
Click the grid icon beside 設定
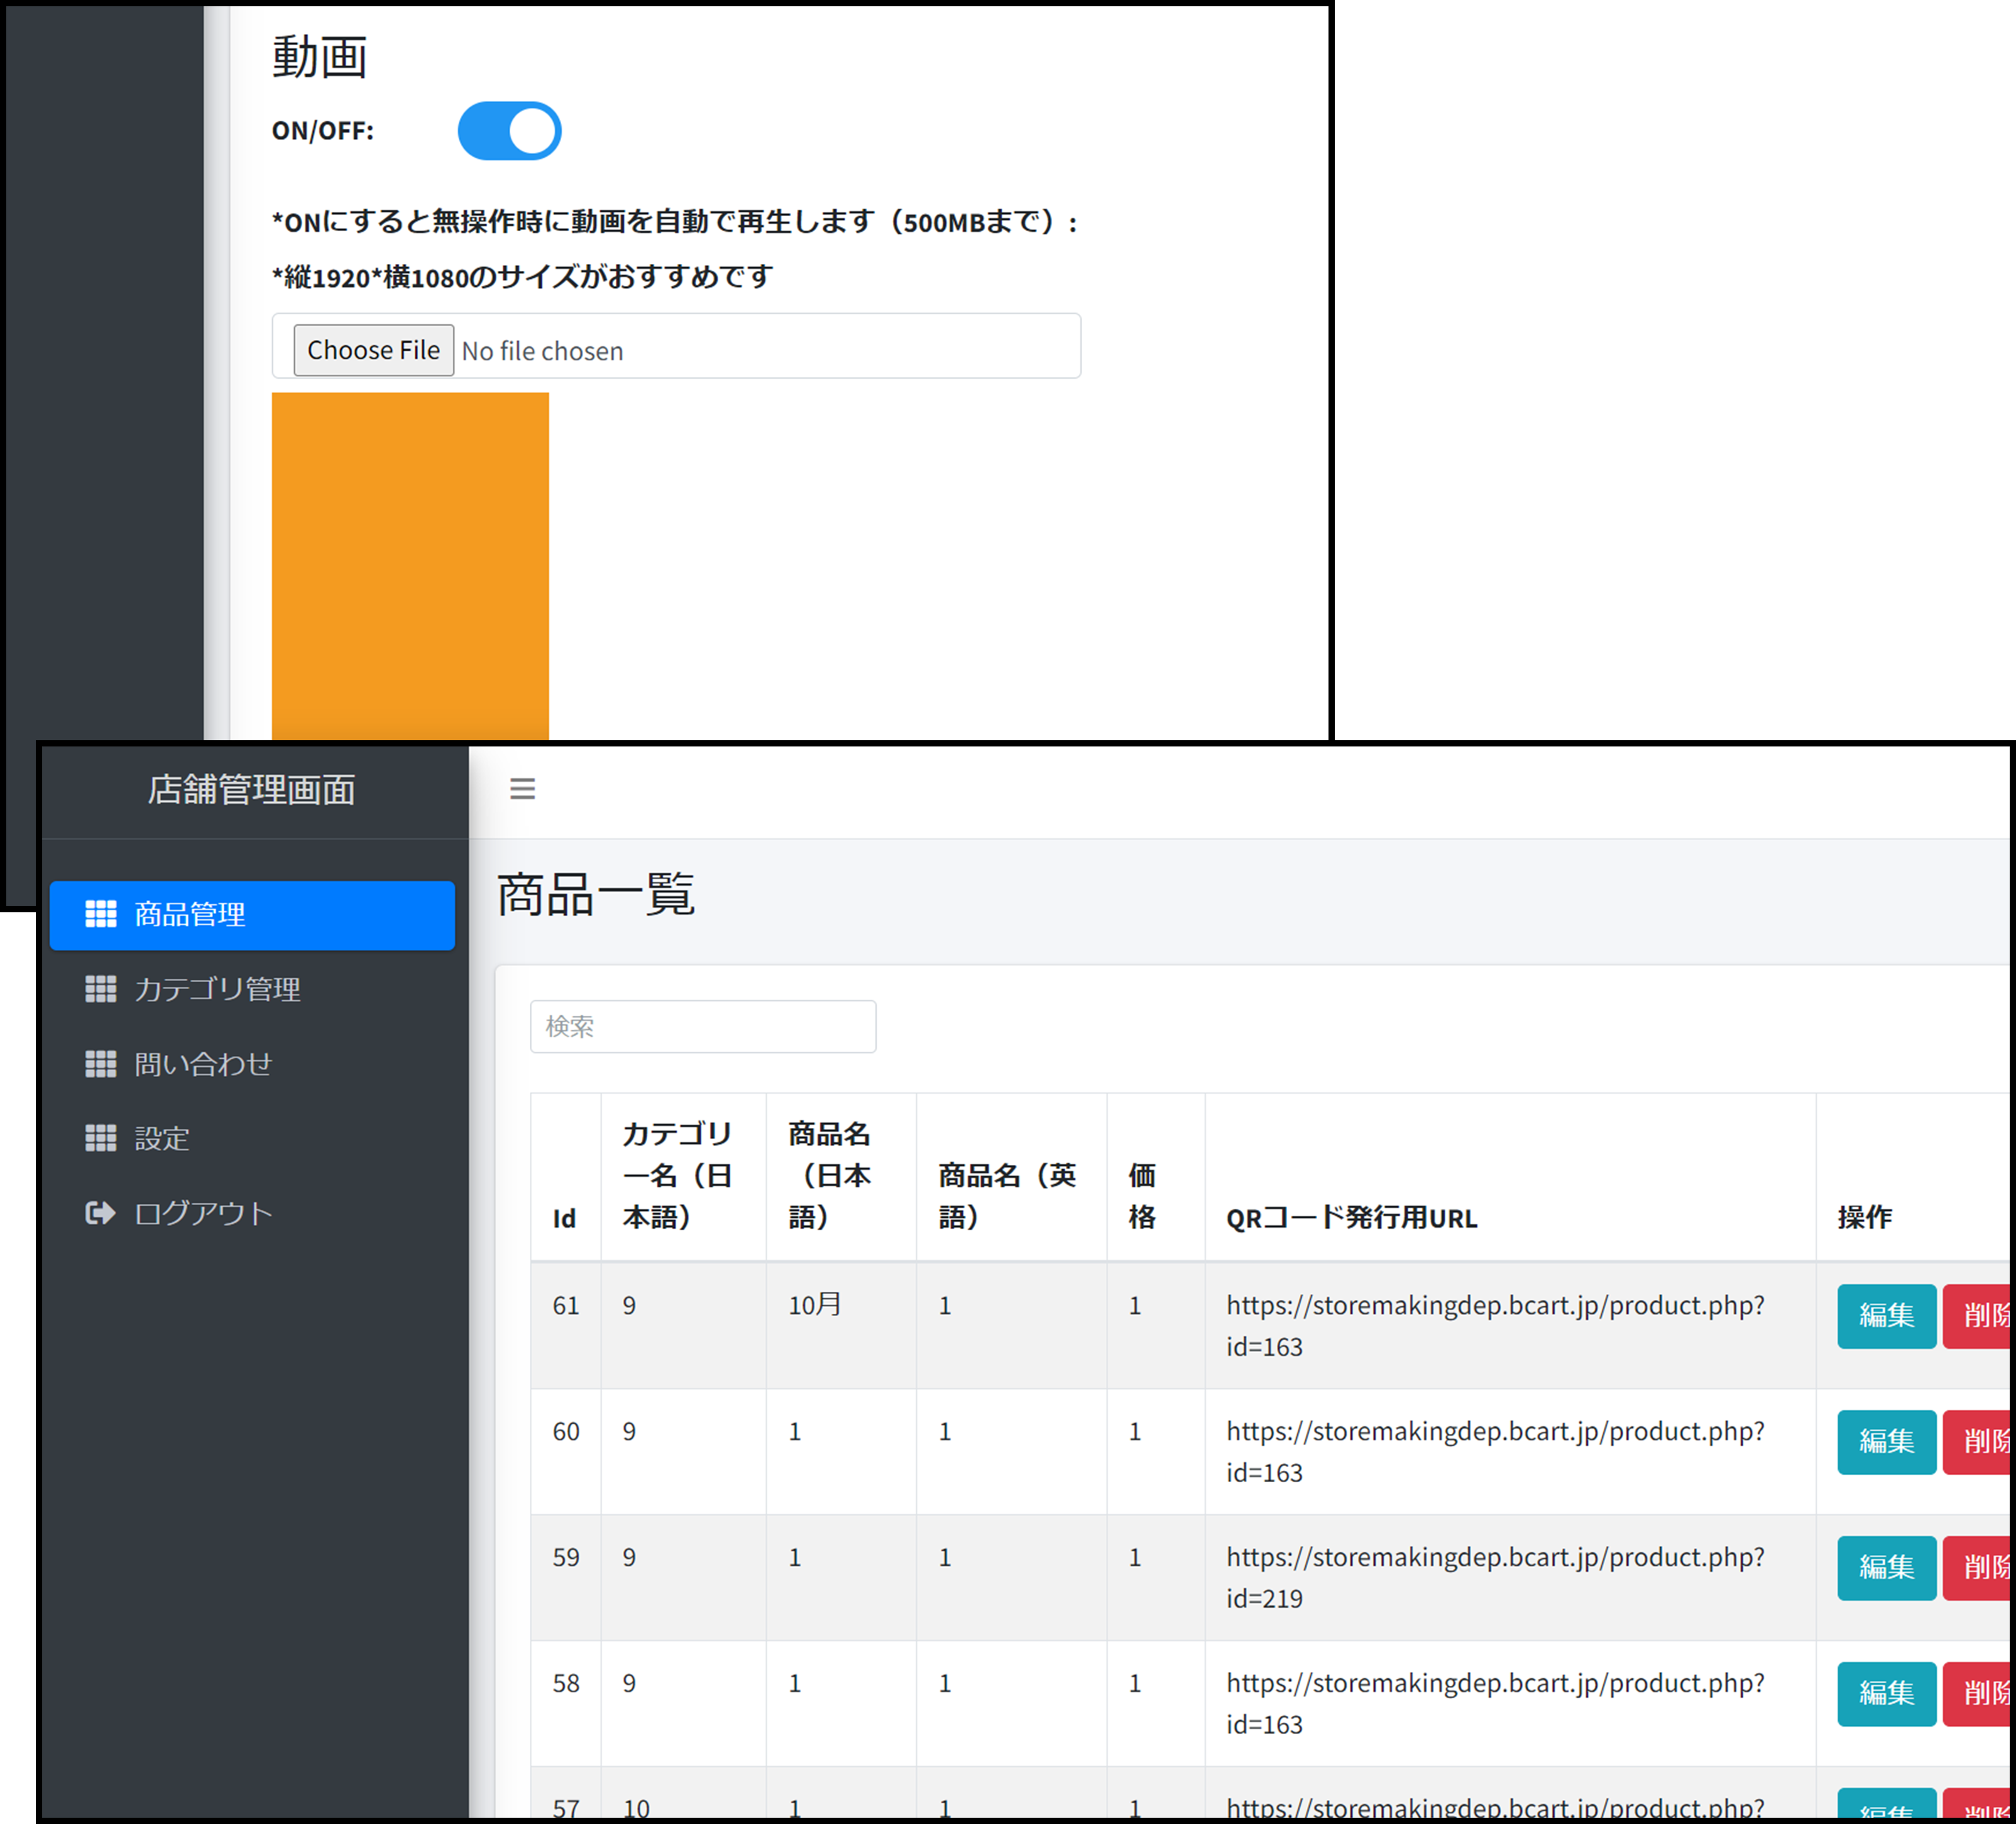[100, 1138]
